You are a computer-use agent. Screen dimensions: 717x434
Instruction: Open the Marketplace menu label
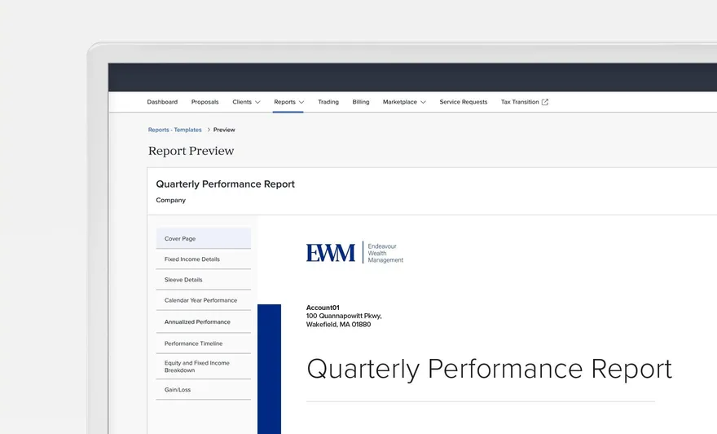click(x=400, y=102)
